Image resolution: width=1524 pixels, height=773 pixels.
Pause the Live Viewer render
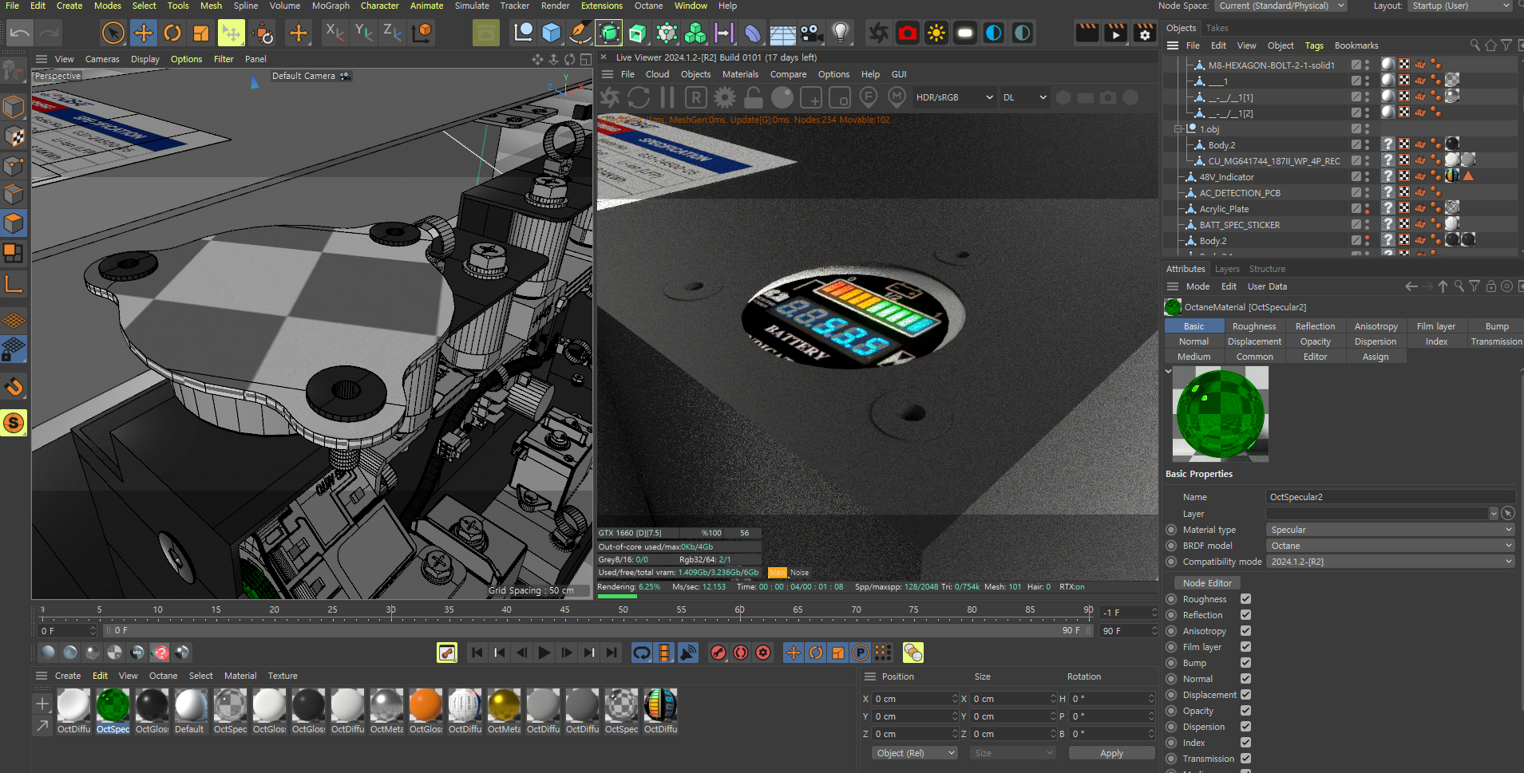(x=667, y=97)
